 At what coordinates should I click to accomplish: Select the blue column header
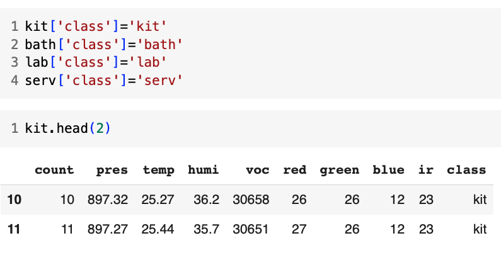(389, 170)
